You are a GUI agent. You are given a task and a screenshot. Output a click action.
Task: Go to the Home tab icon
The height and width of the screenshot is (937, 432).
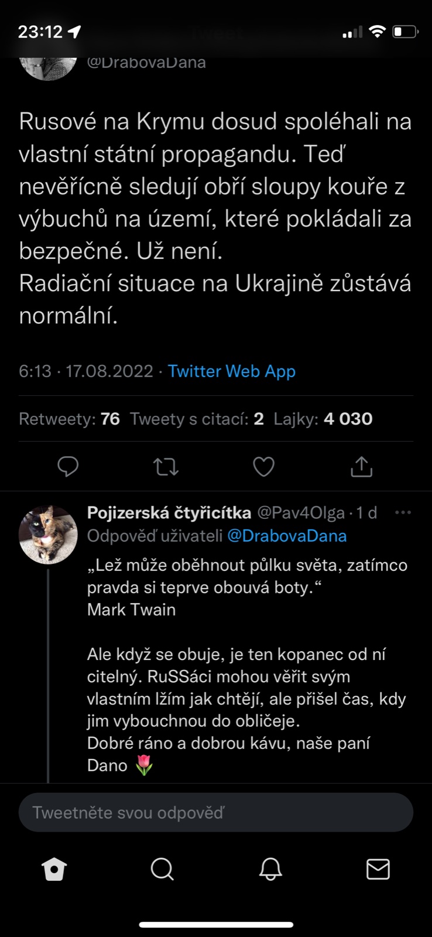coord(54,870)
